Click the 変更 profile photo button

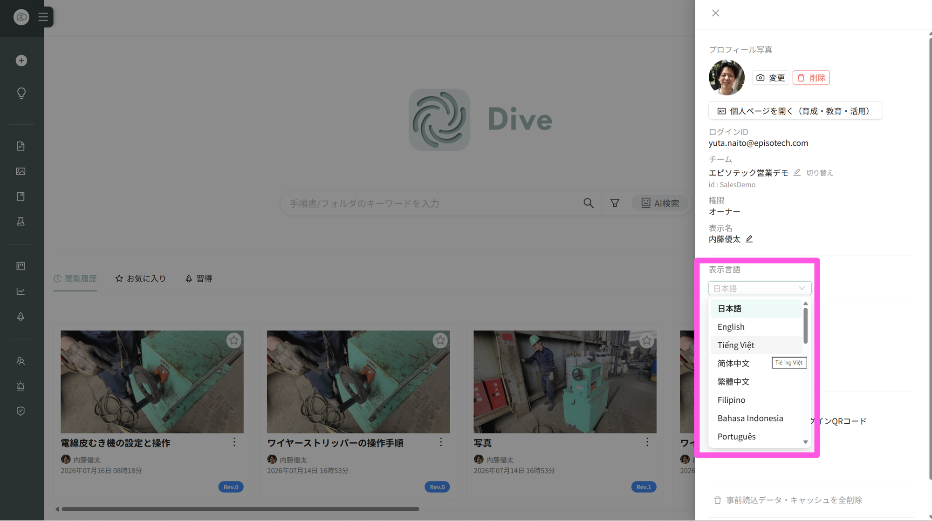coord(770,77)
